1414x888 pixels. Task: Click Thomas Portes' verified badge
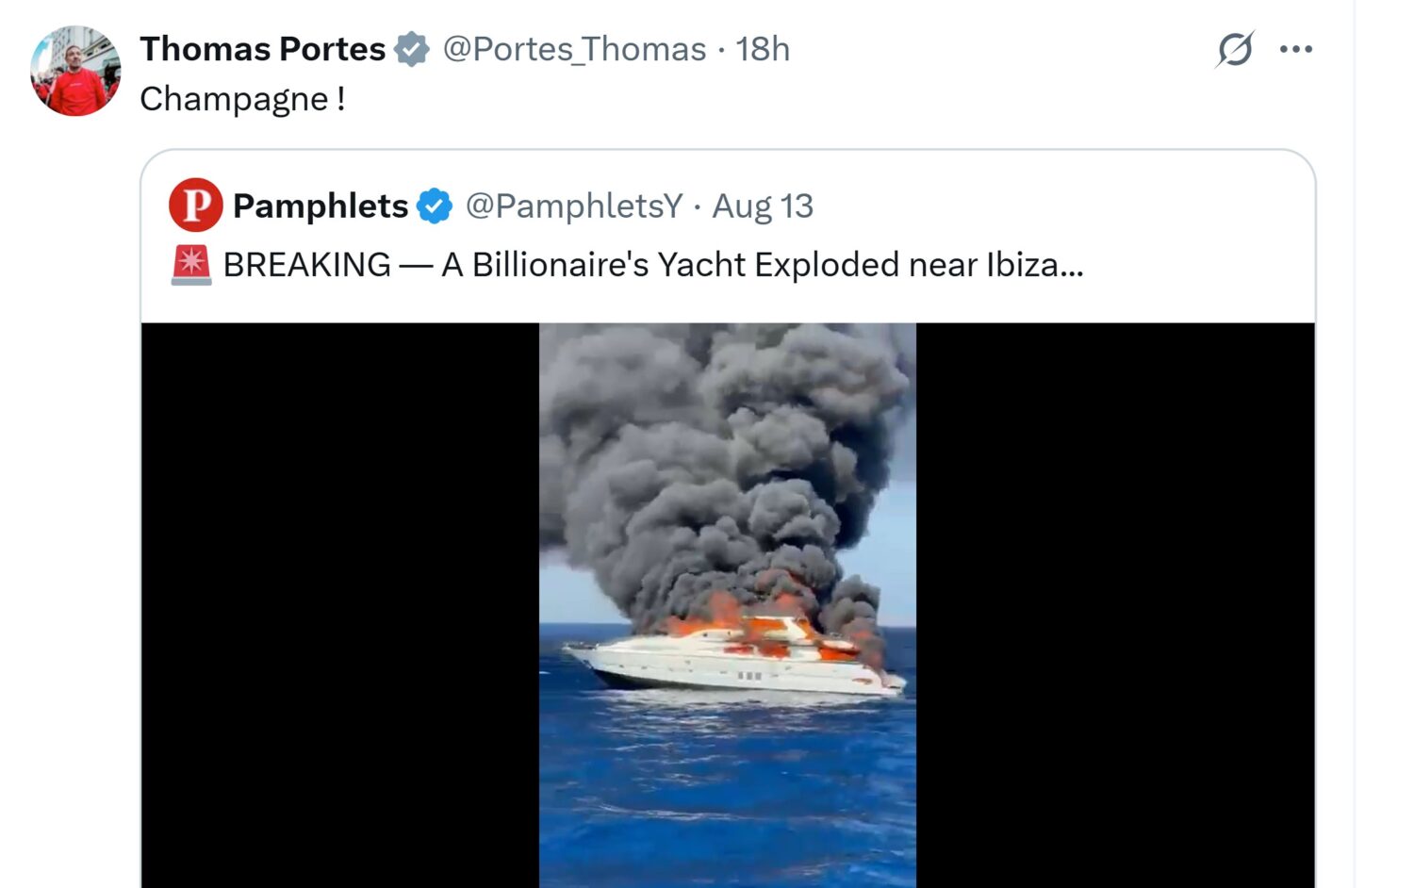pos(412,49)
